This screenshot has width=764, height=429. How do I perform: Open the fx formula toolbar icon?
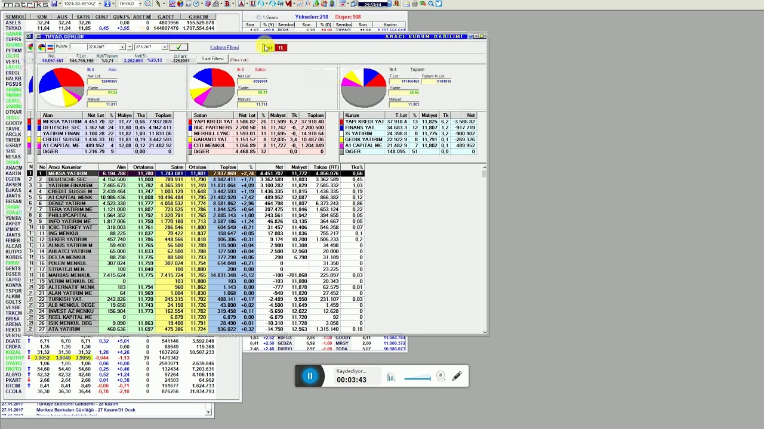pyautogui.click(x=309, y=4)
